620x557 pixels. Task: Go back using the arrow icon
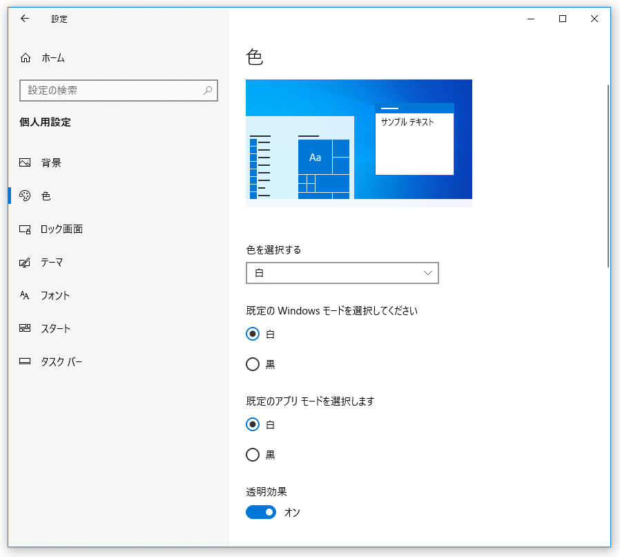25,19
